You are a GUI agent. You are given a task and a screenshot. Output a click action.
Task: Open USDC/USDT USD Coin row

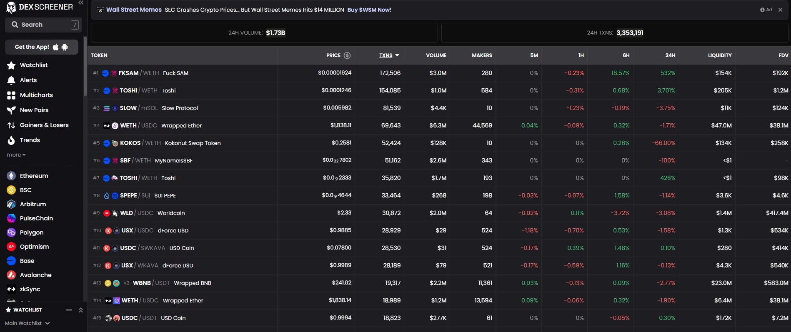click(x=439, y=318)
